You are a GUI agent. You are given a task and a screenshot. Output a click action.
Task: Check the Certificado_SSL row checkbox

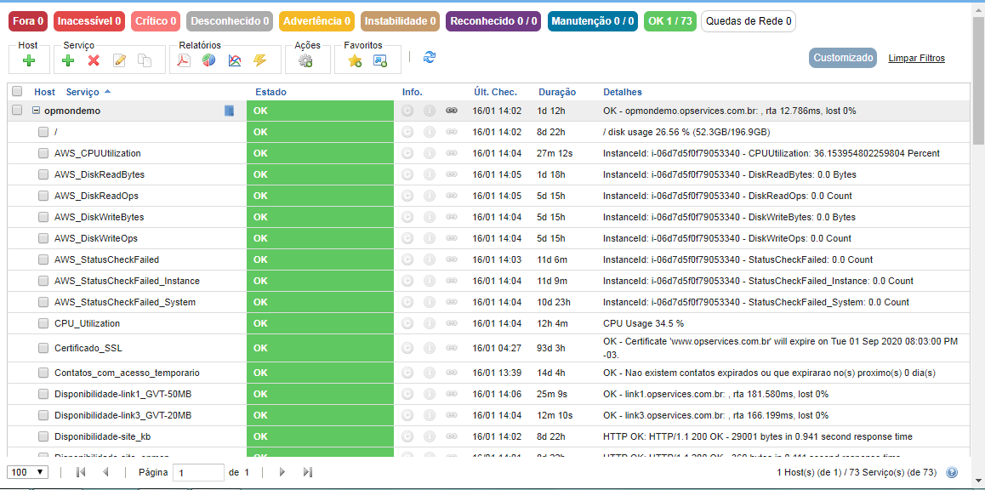[x=43, y=349]
